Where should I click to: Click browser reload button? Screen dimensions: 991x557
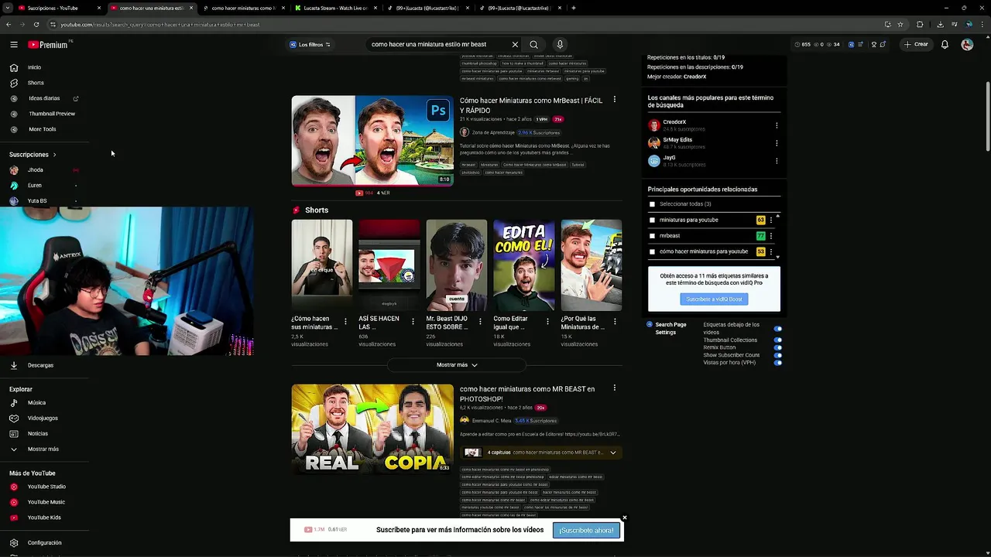tap(36, 24)
